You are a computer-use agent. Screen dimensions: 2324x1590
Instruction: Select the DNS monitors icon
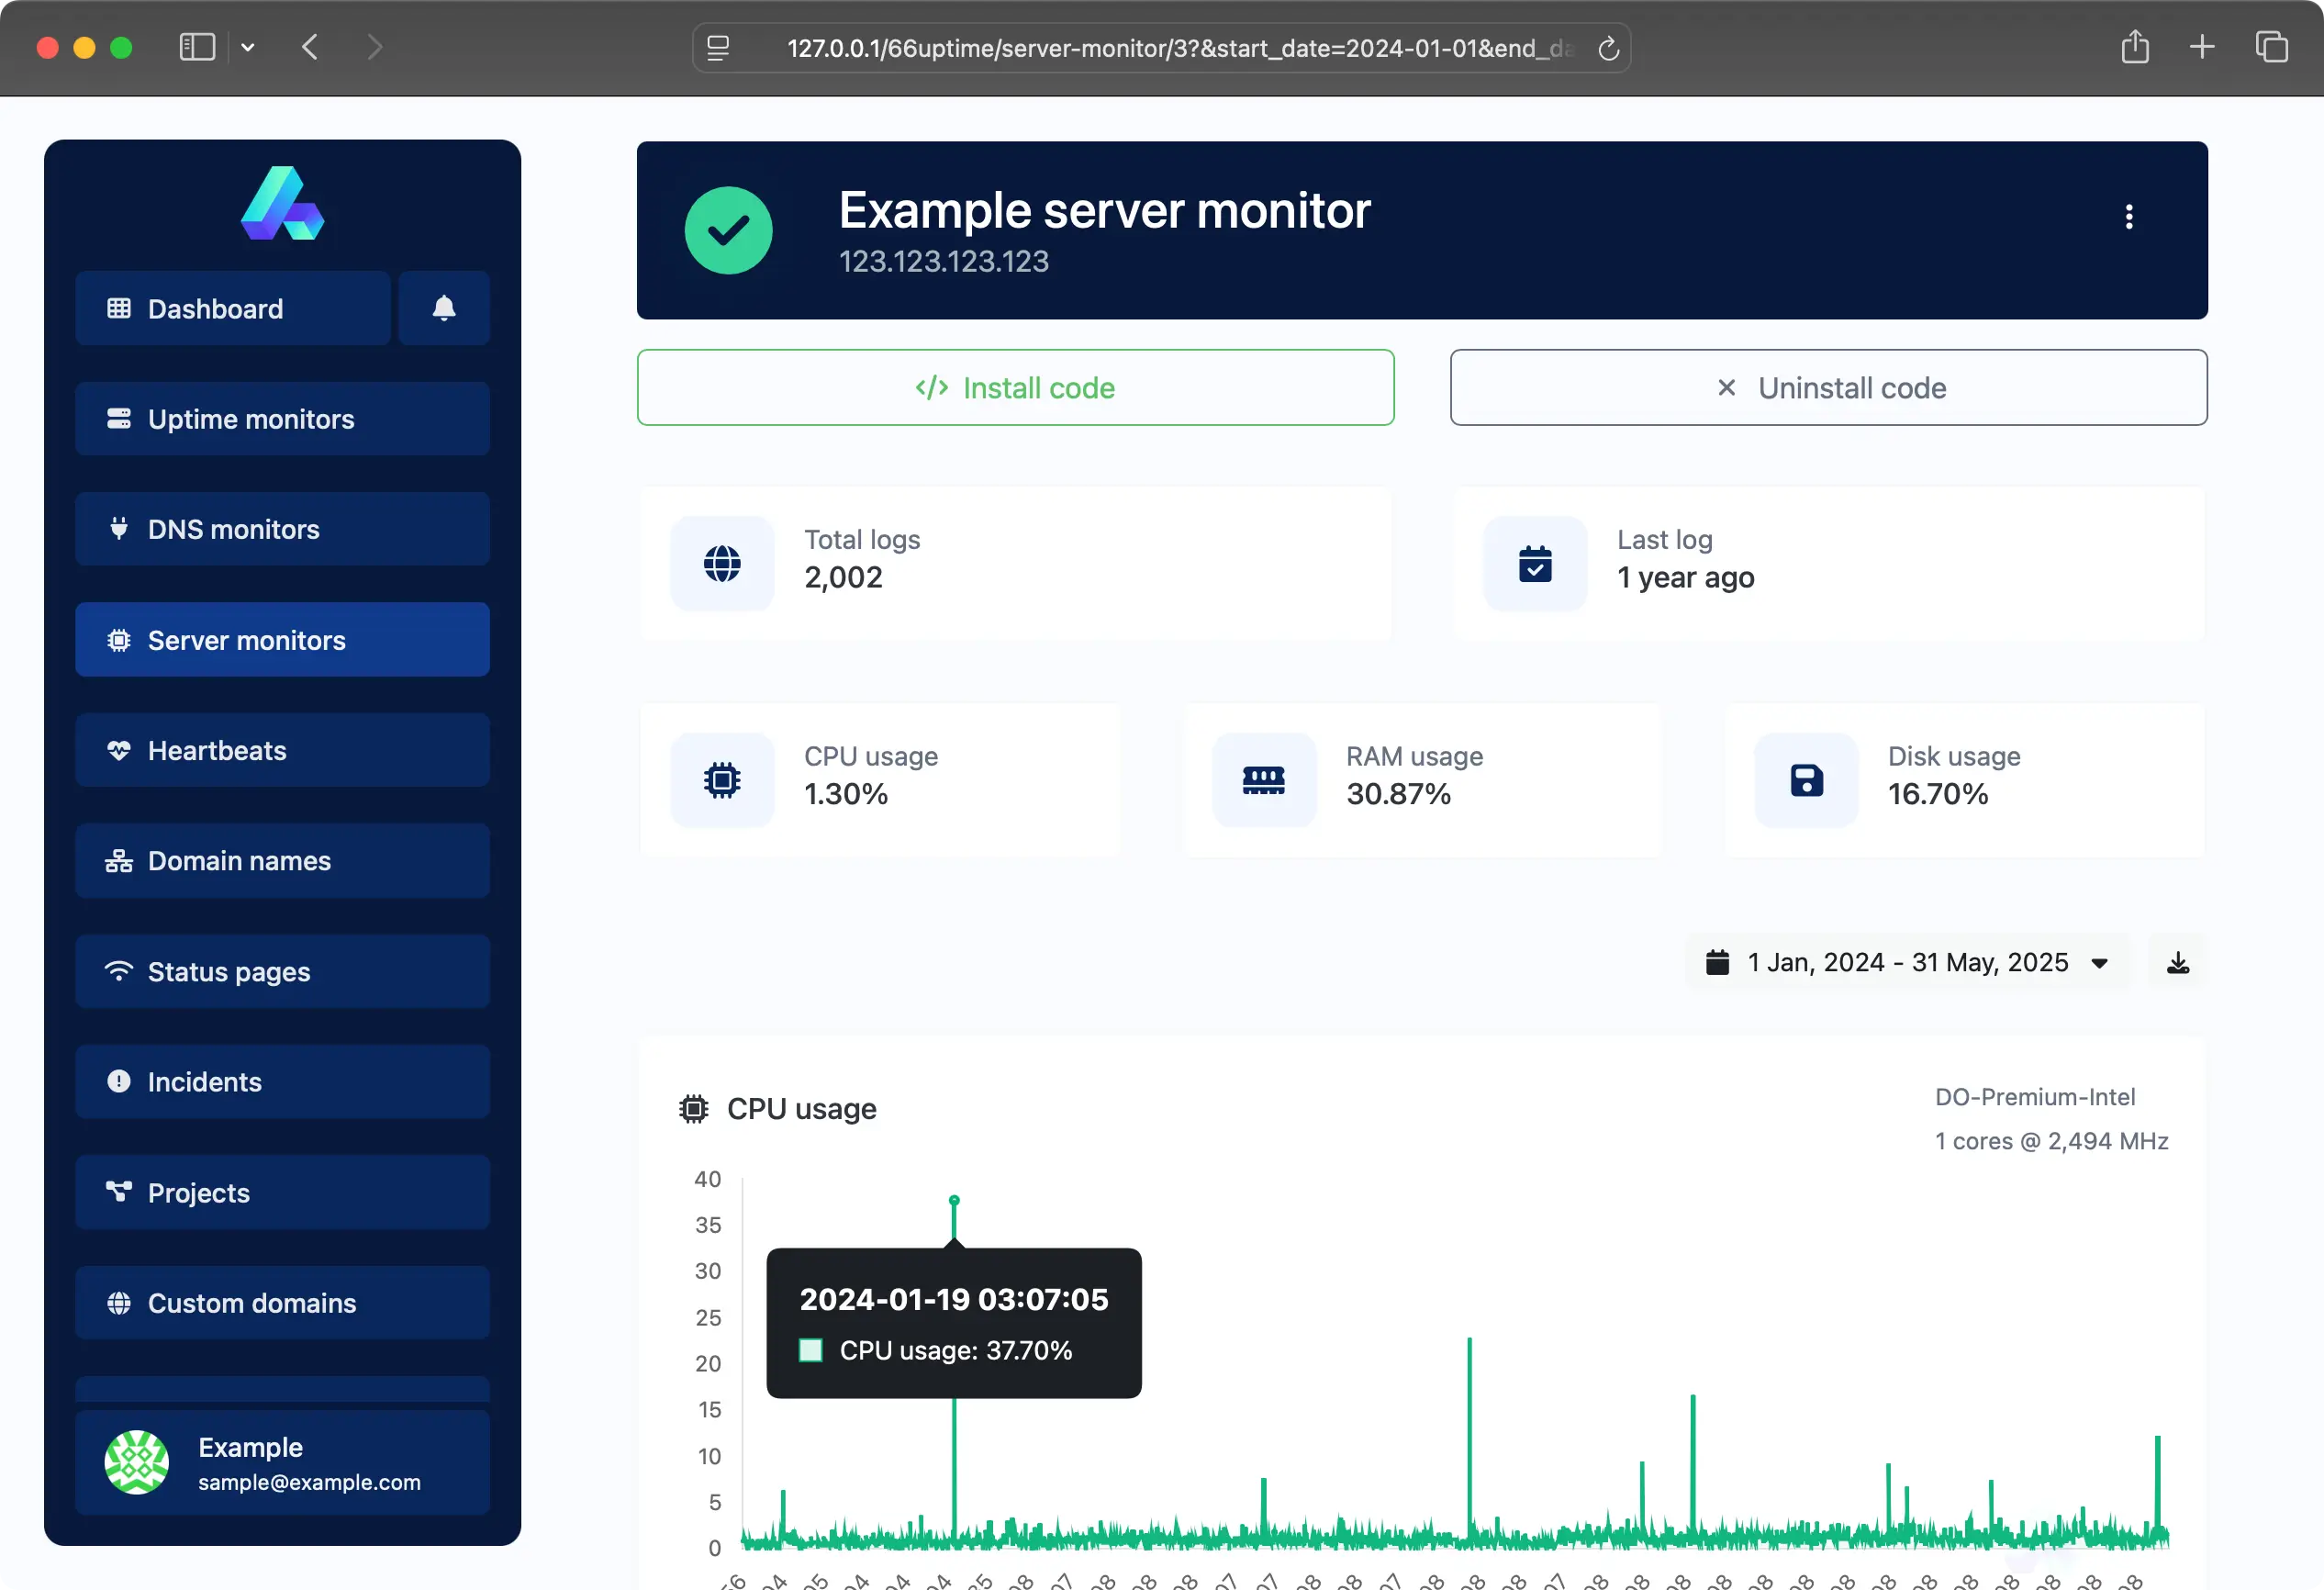pyautogui.click(x=119, y=529)
